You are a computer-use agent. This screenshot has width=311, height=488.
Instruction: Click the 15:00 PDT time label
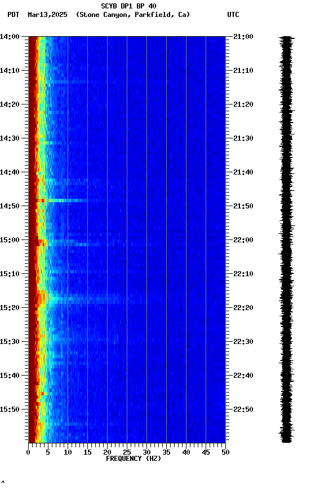pos(10,240)
